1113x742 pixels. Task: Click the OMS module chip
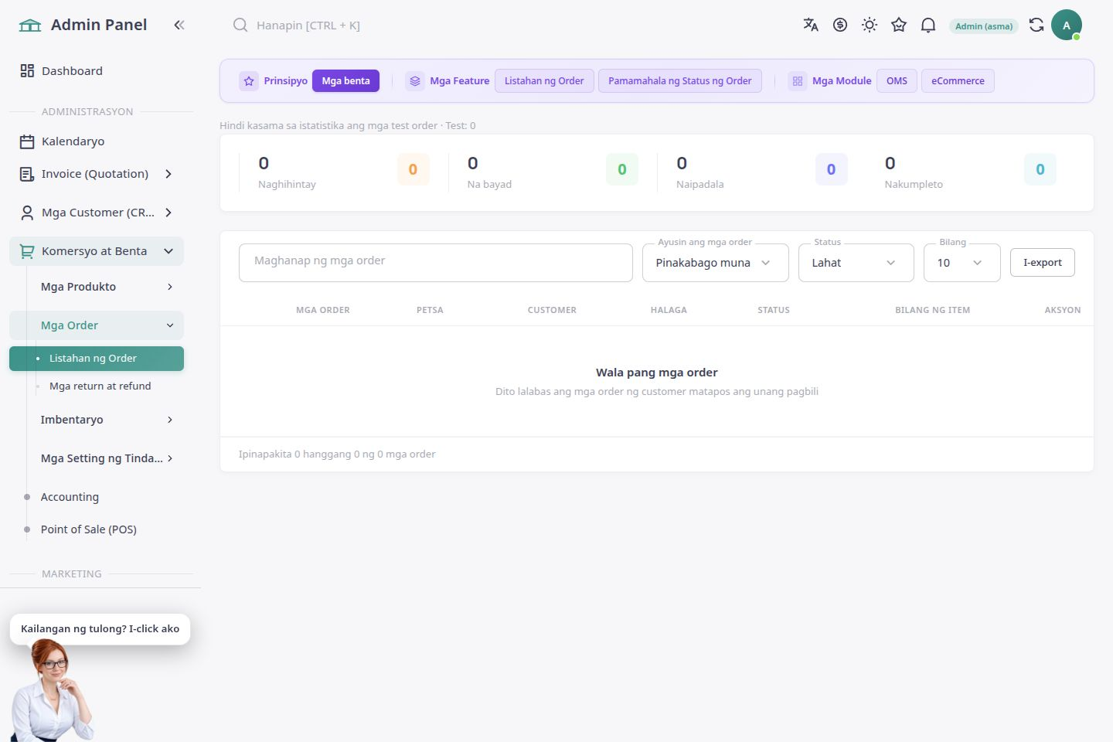[897, 81]
